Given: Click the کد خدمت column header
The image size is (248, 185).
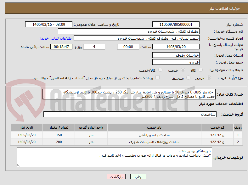Looking at the screenshot, I should (x=217, y=127).
